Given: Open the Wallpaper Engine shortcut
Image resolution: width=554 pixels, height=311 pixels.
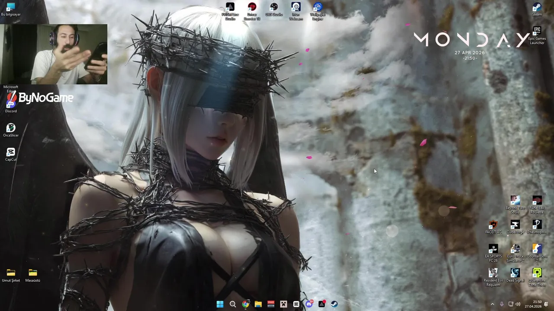Looking at the screenshot, I should coord(318,11).
